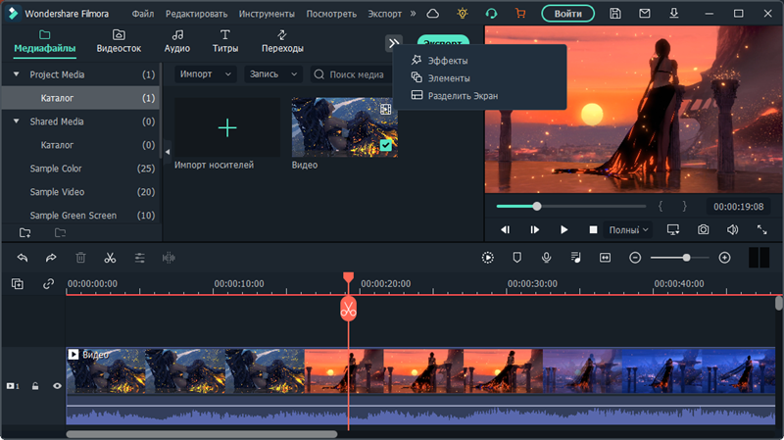784x440 pixels.
Task: Add a marker with shield icon
Action: pos(517,258)
